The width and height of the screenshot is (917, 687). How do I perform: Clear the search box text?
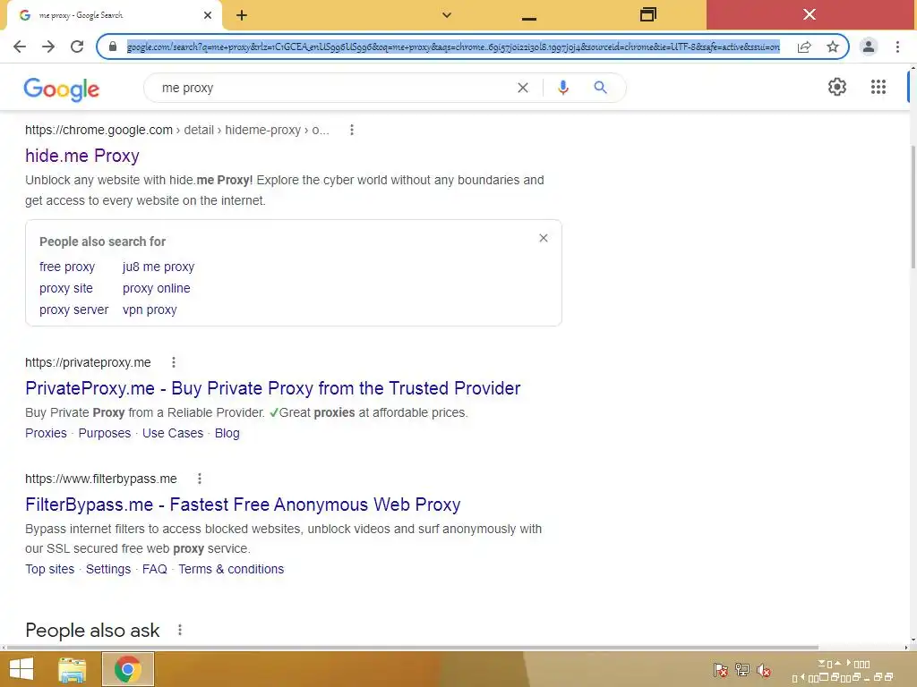point(523,88)
